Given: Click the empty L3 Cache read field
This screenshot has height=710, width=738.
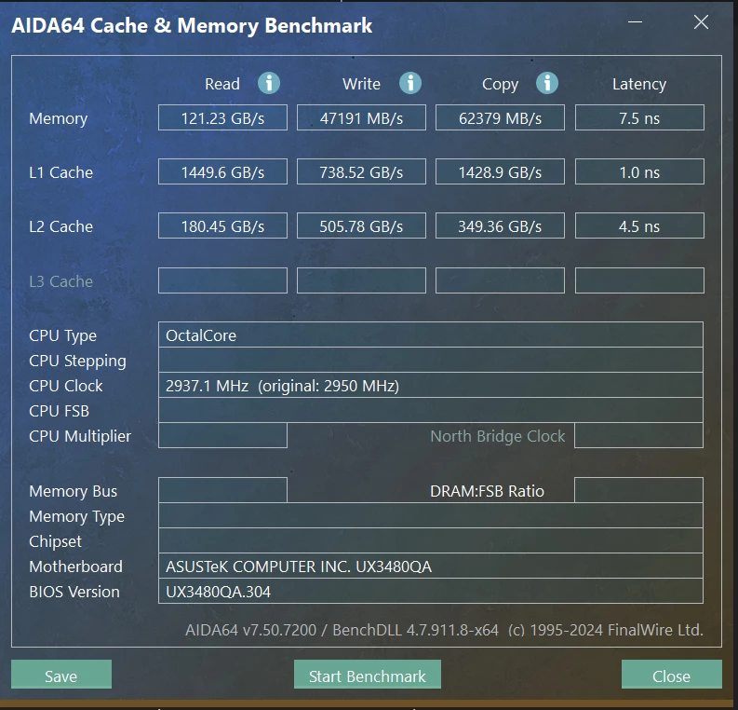Looking at the screenshot, I should point(222,280).
